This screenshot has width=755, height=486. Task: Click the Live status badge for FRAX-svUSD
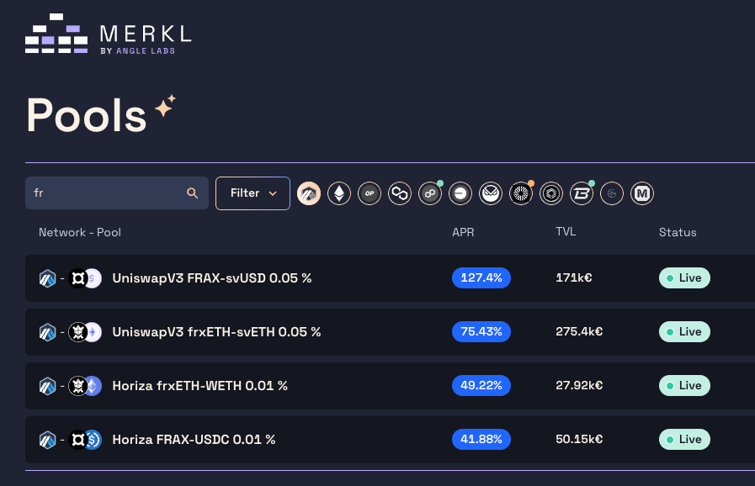click(x=684, y=278)
